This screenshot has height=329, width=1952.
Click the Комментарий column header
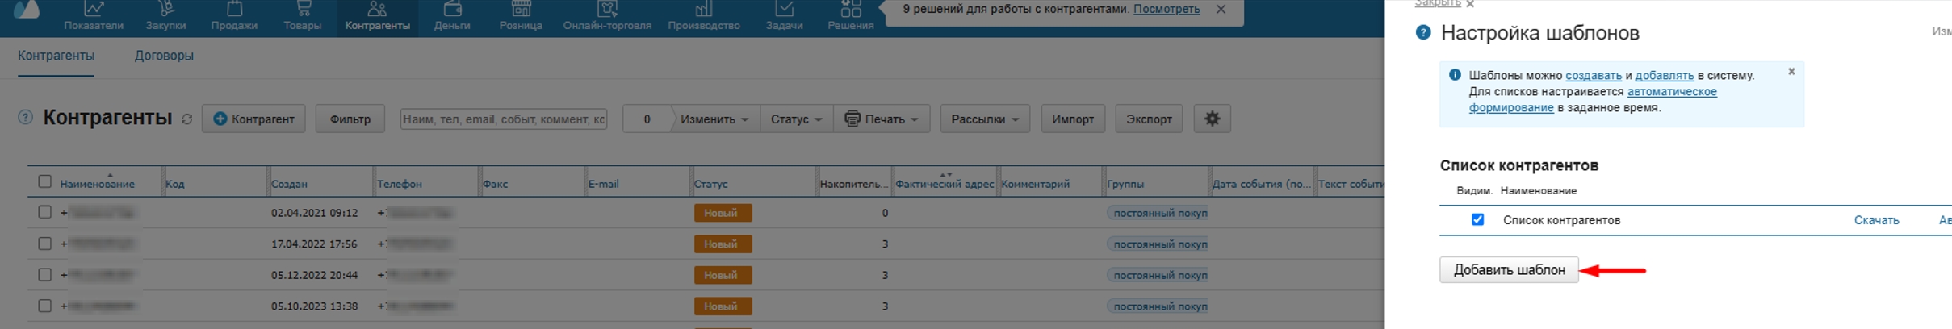[x=1035, y=184]
